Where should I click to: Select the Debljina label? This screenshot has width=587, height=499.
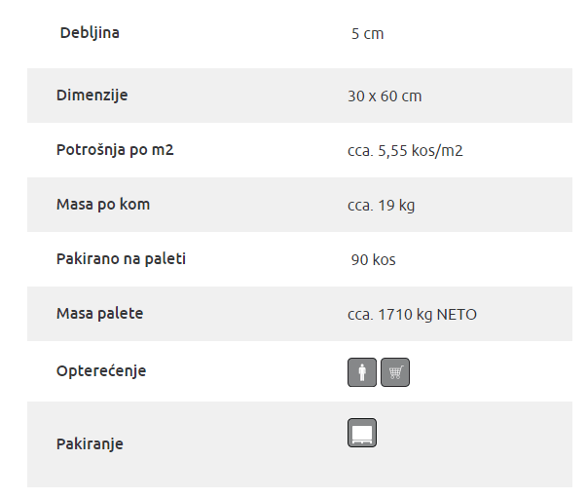[90, 32]
